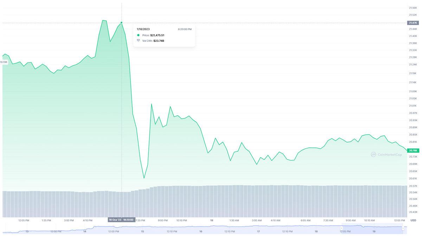
Task: Click the price value $21,475.51 in tooltip
Action: point(157,35)
